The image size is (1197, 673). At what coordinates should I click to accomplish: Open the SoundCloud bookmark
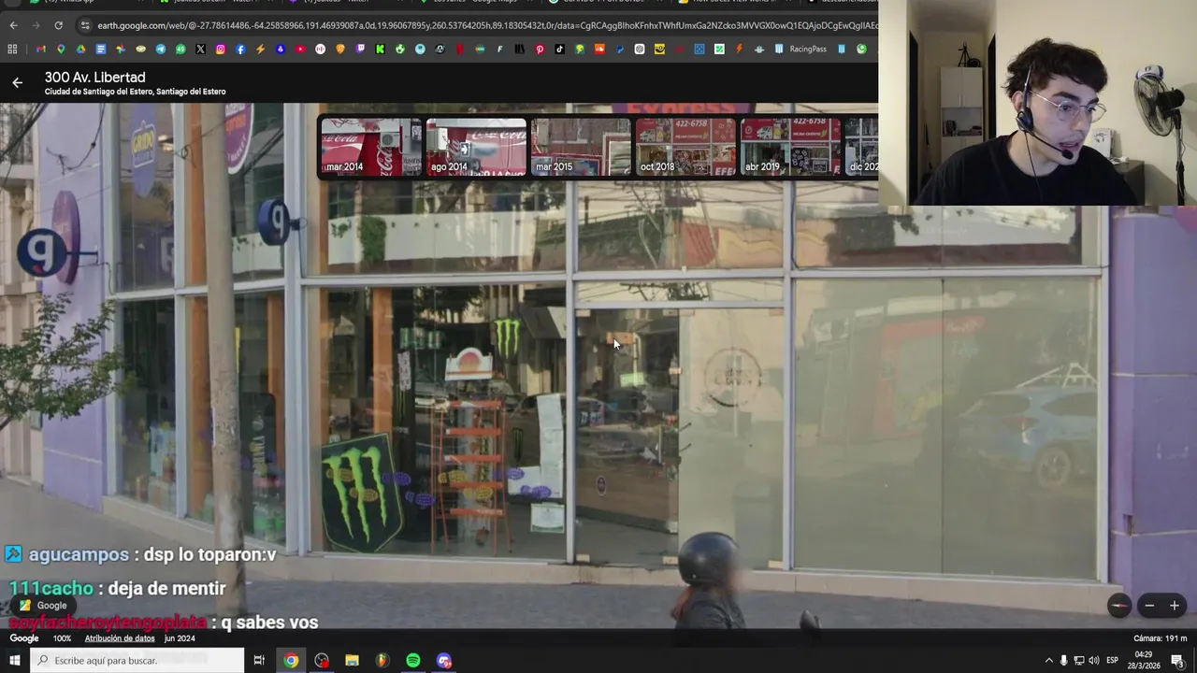[598, 49]
